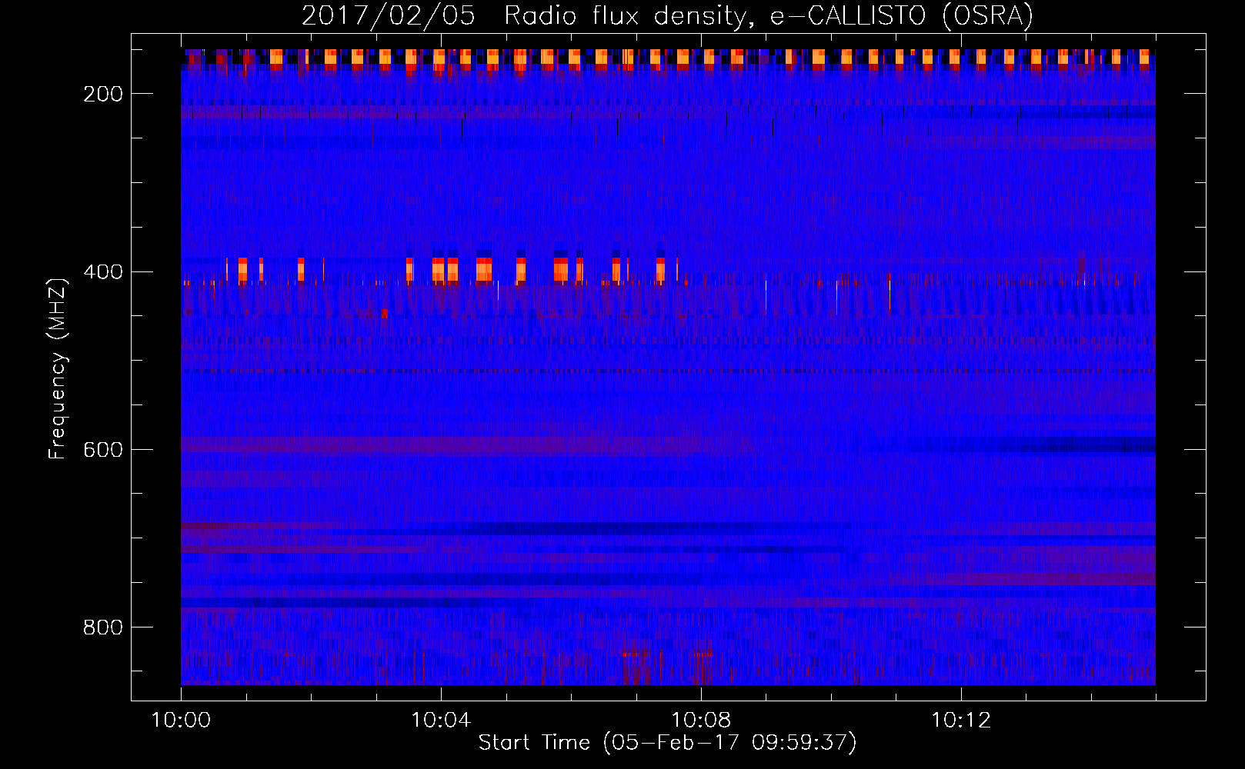Click the 600 frequency tick label

coord(103,449)
